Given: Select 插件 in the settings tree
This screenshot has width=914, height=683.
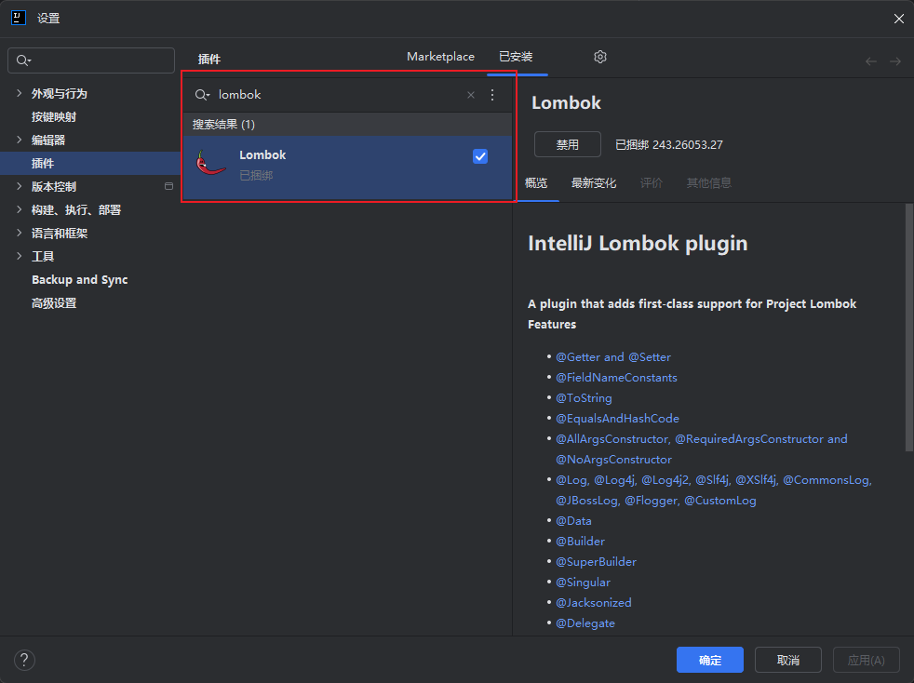Looking at the screenshot, I should [90, 163].
